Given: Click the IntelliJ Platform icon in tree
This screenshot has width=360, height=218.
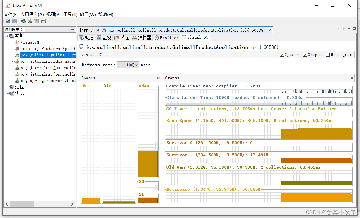Looking at the screenshot, I should point(17,49).
